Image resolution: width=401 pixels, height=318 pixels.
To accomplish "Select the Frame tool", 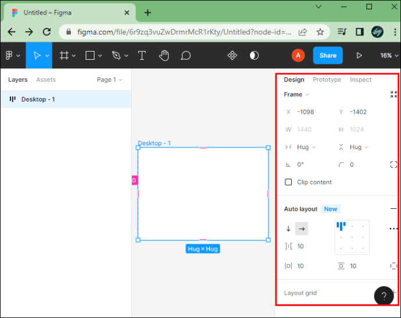I will tap(64, 56).
